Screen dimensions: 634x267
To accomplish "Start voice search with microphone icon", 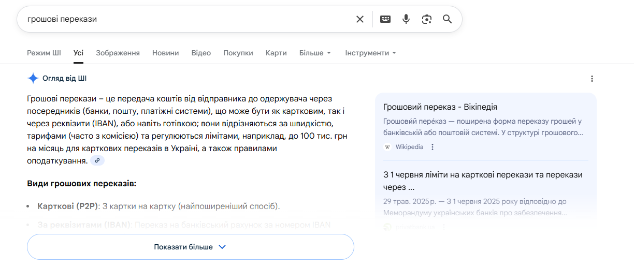I will (406, 19).
